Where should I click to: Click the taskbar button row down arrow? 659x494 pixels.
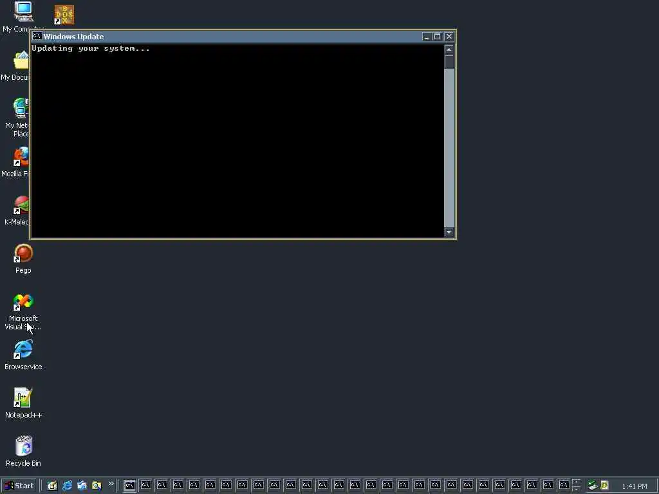click(576, 489)
